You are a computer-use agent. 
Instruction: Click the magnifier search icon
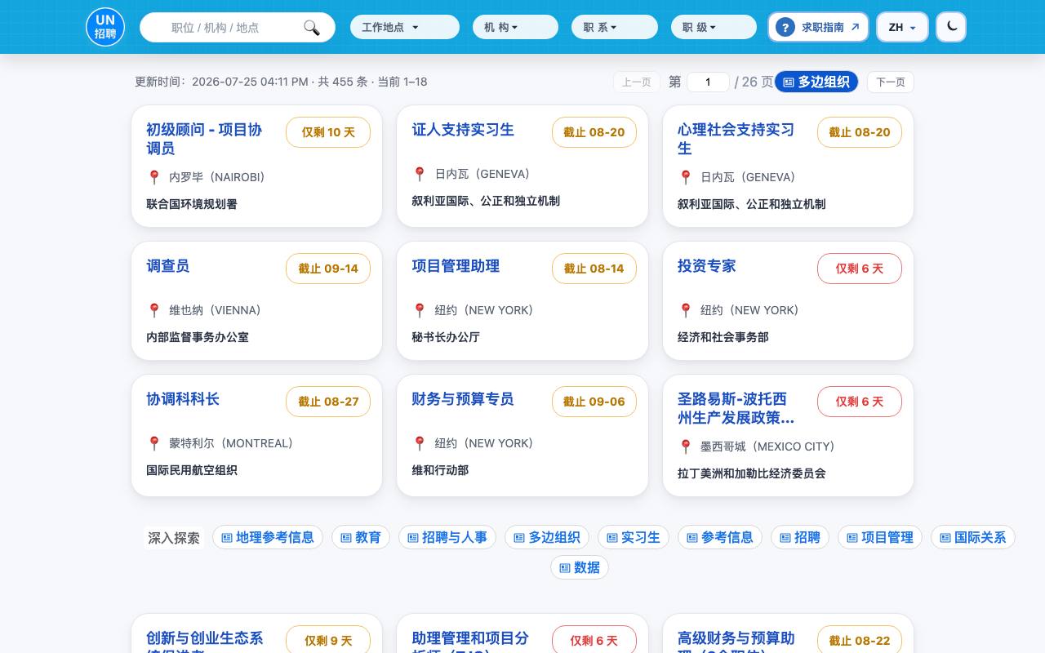[312, 28]
